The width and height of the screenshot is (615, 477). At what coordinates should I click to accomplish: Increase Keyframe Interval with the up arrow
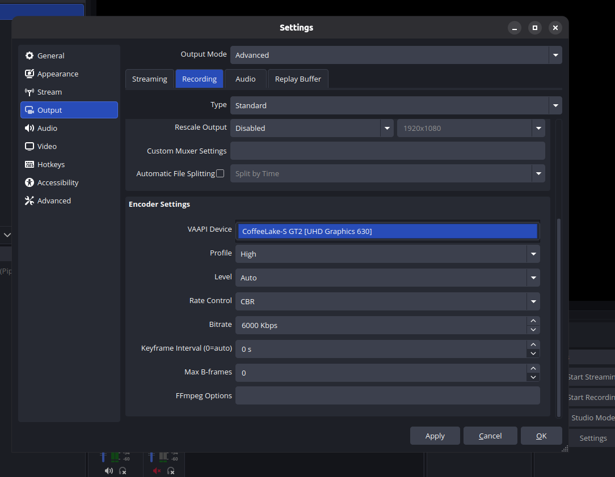[533, 344]
